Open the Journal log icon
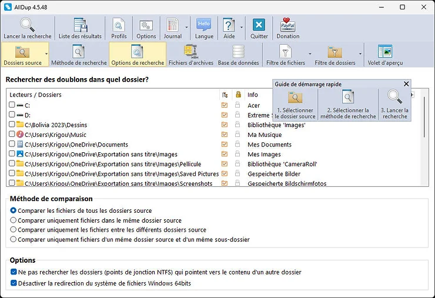 pos(172,25)
